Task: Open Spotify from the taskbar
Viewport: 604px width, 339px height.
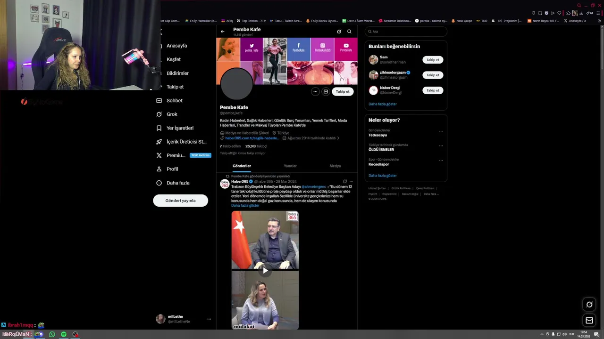Action: pyautogui.click(x=64, y=334)
